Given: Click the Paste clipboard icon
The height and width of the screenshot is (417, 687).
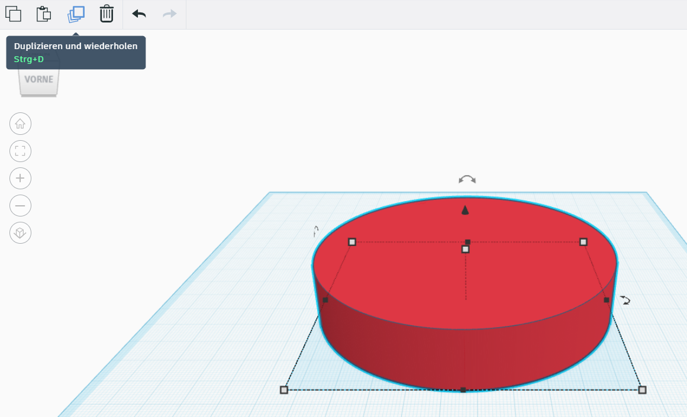Looking at the screenshot, I should 43,14.
